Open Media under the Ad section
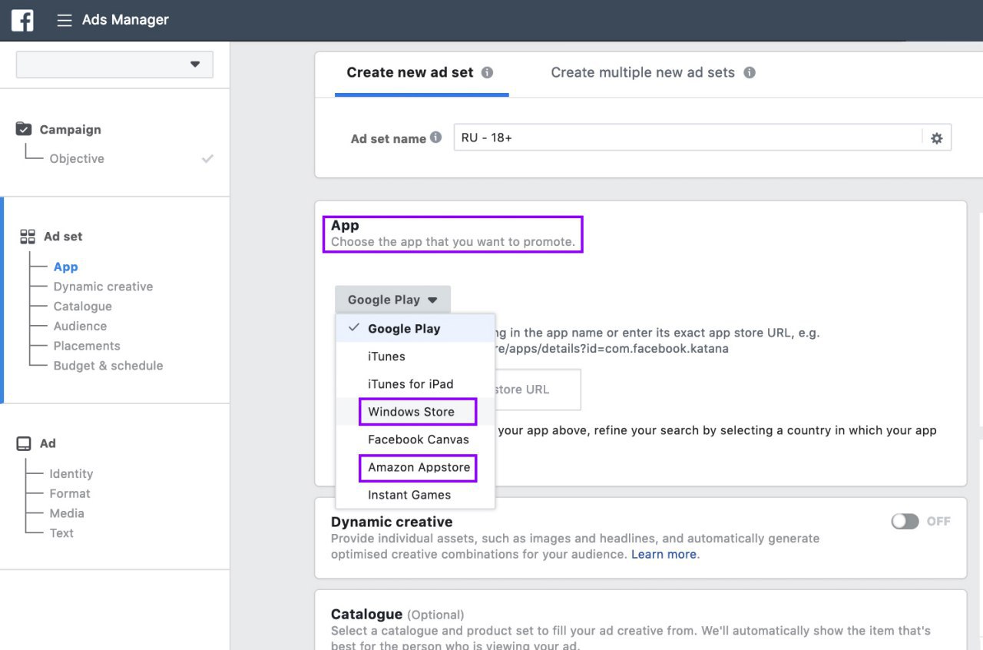 pyautogui.click(x=67, y=513)
